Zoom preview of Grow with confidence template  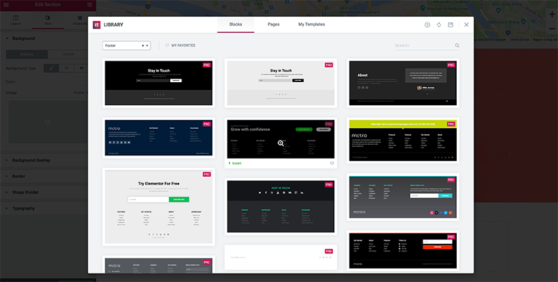280,143
